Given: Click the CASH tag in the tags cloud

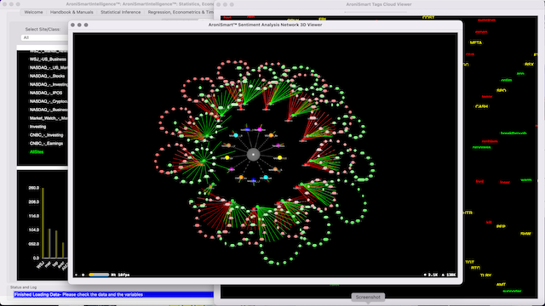Looking at the screenshot, I should click(x=481, y=106).
